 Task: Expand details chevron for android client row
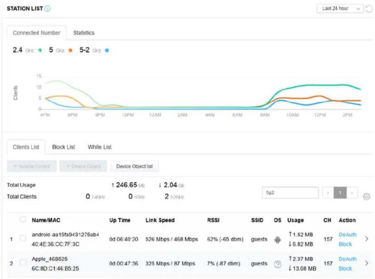(367, 239)
